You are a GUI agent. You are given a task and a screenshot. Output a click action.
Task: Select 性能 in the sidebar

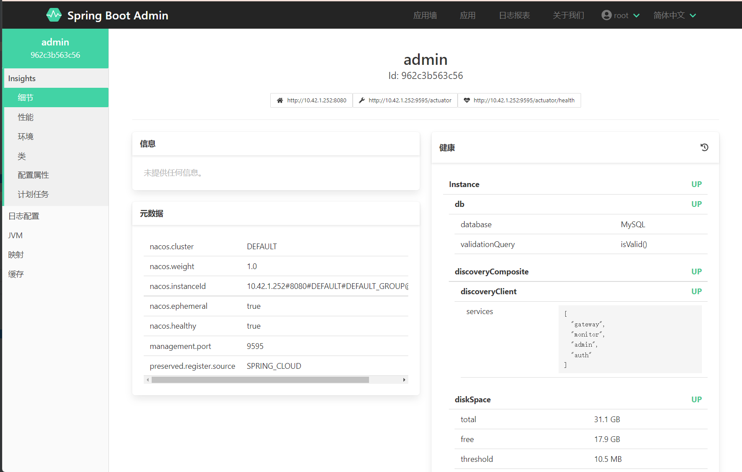click(26, 117)
